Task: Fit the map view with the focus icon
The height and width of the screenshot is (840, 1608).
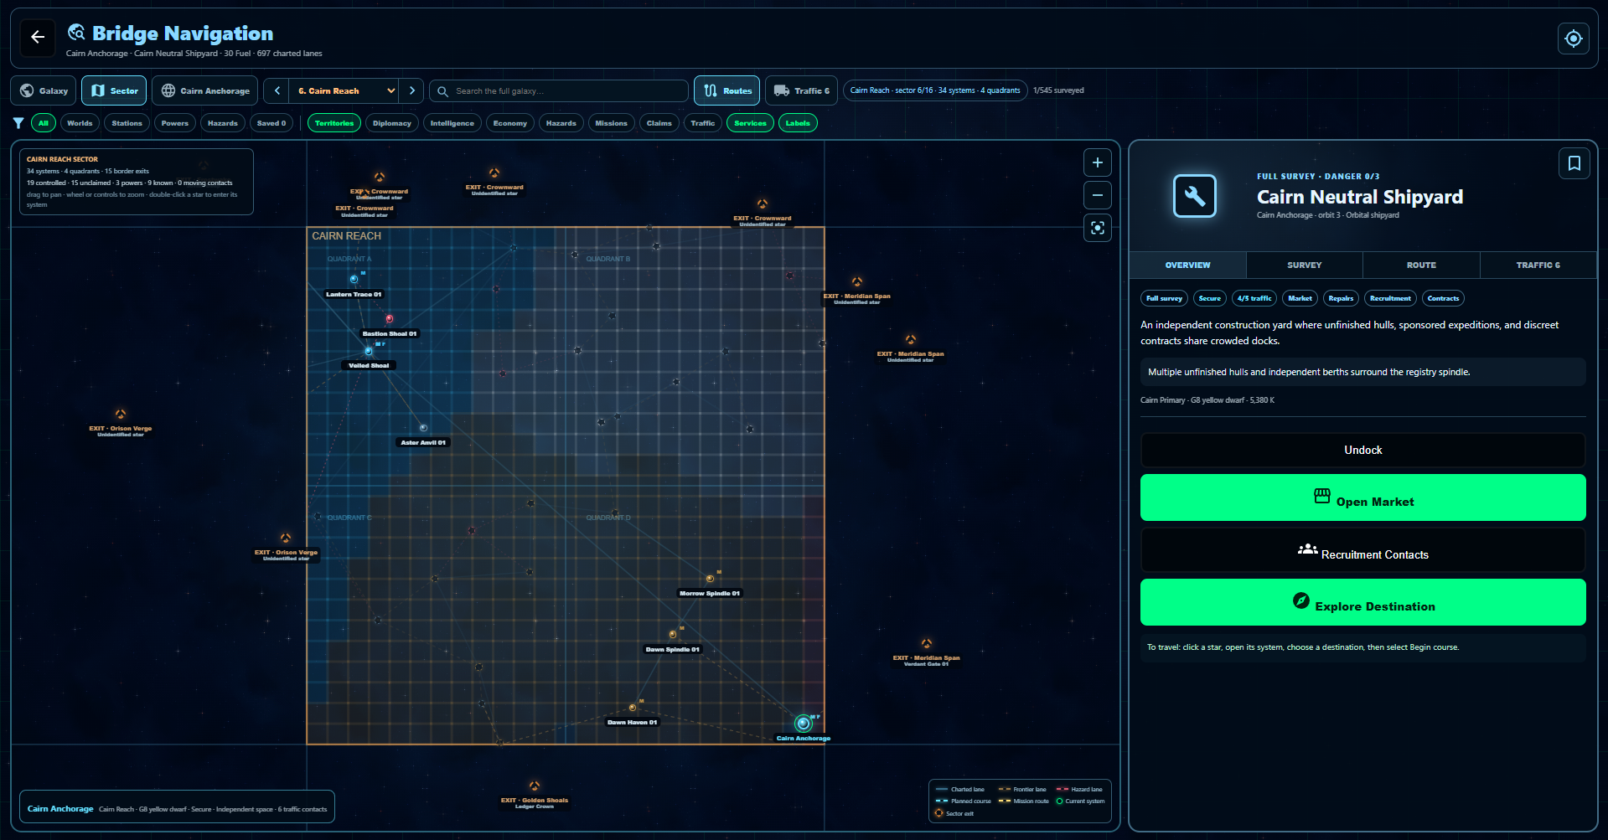Action: click(1097, 228)
